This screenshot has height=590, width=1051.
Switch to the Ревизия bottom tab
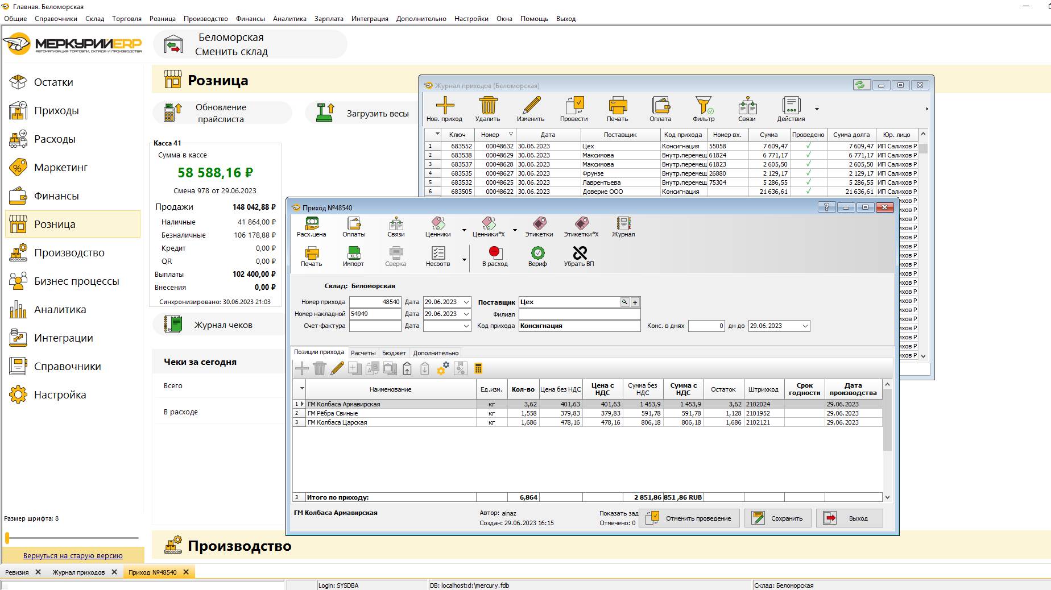[x=17, y=572]
